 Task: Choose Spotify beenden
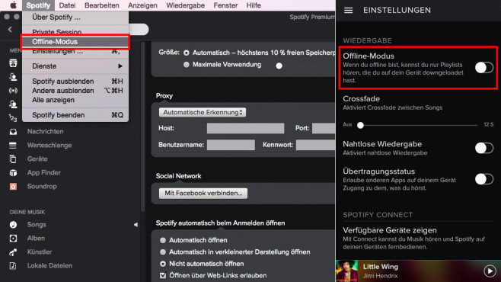(75, 115)
